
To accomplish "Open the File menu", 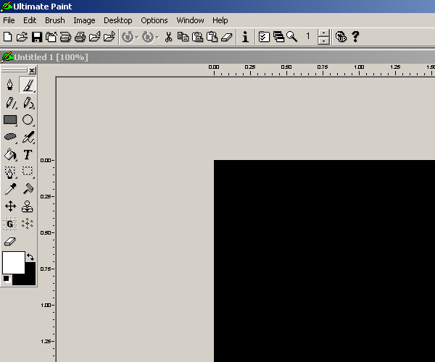I will [x=9, y=20].
